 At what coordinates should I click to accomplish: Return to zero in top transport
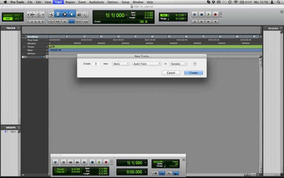(195, 22)
